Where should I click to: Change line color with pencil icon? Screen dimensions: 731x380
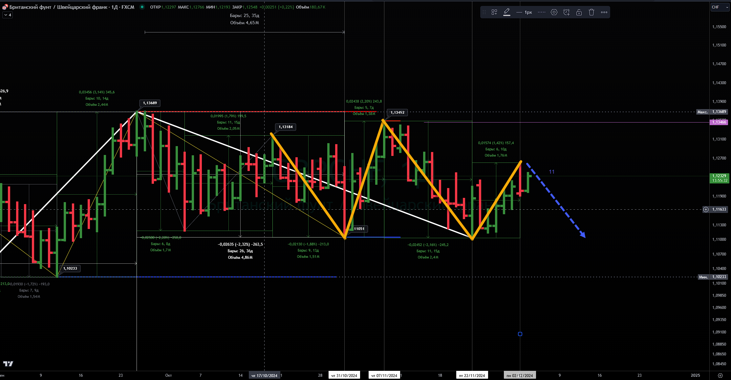coord(507,12)
